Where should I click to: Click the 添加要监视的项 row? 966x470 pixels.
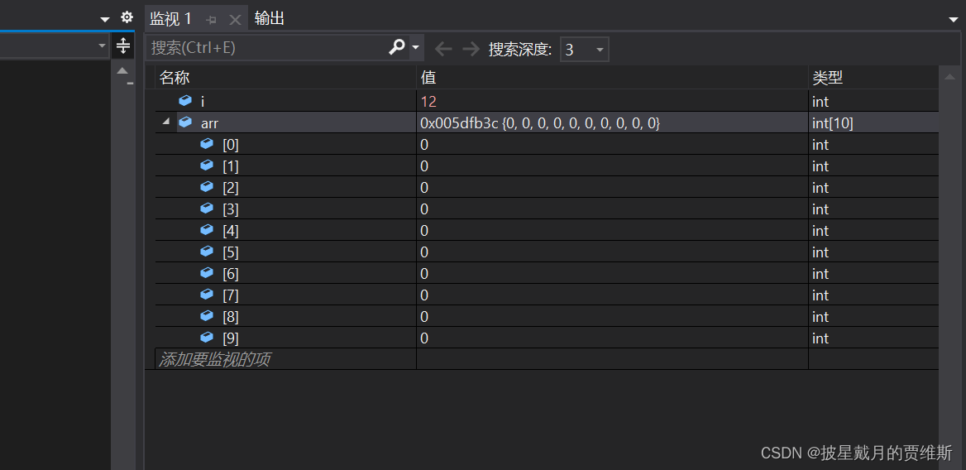pos(543,359)
